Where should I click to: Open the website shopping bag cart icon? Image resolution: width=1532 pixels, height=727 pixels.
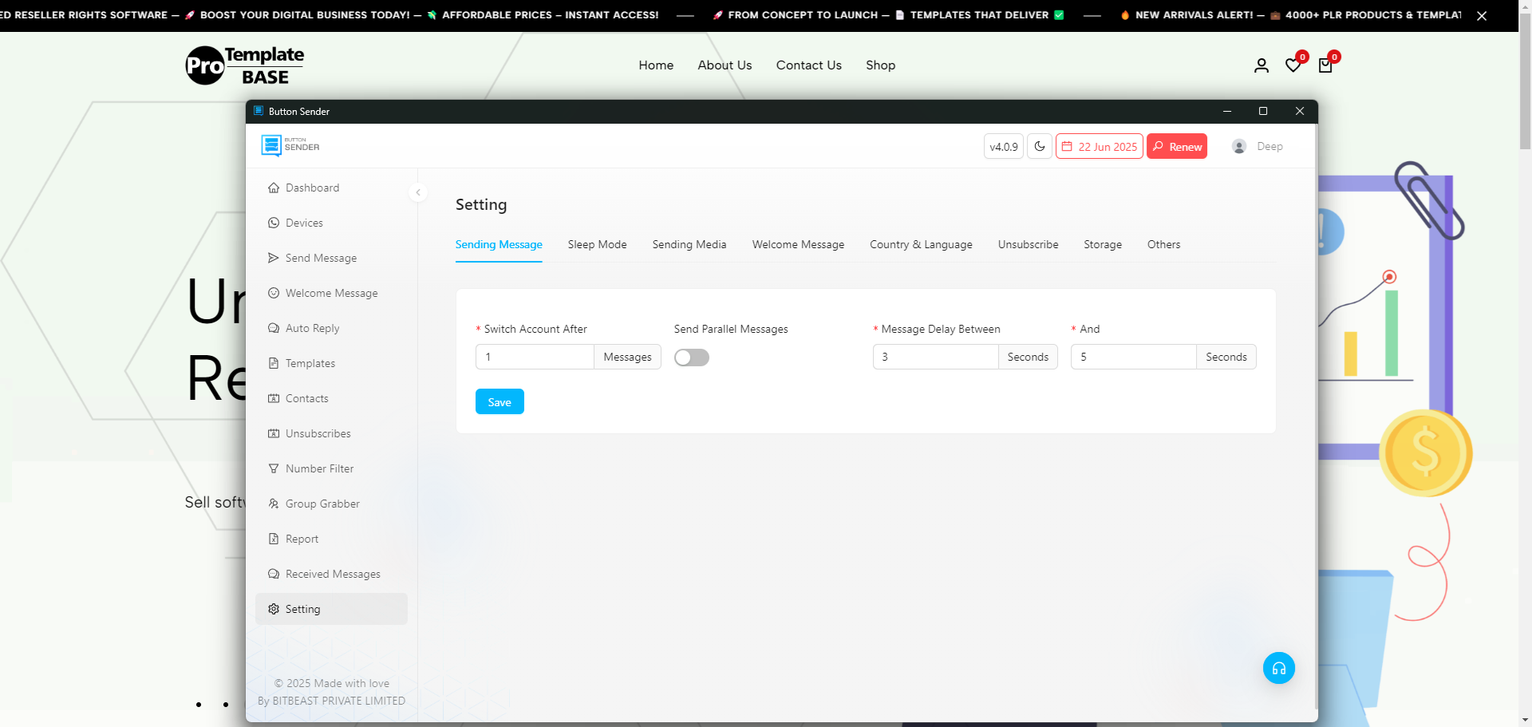click(x=1325, y=65)
